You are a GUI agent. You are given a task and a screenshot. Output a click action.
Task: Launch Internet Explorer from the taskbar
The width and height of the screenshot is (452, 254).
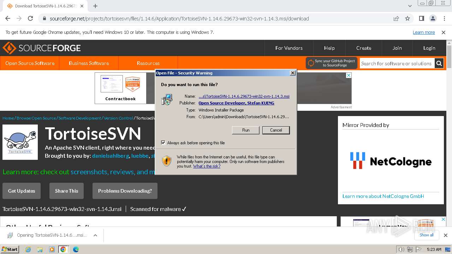tap(28, 249)
